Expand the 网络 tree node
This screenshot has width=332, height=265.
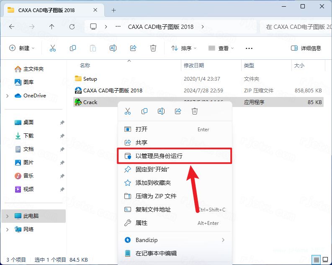(8, 229)
